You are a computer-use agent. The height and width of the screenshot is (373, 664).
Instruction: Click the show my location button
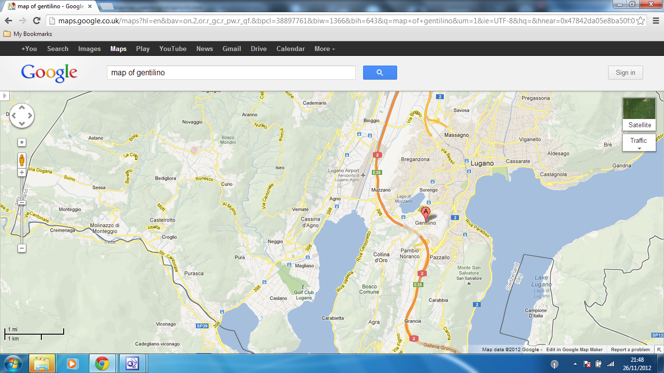[x=22, y=142]
